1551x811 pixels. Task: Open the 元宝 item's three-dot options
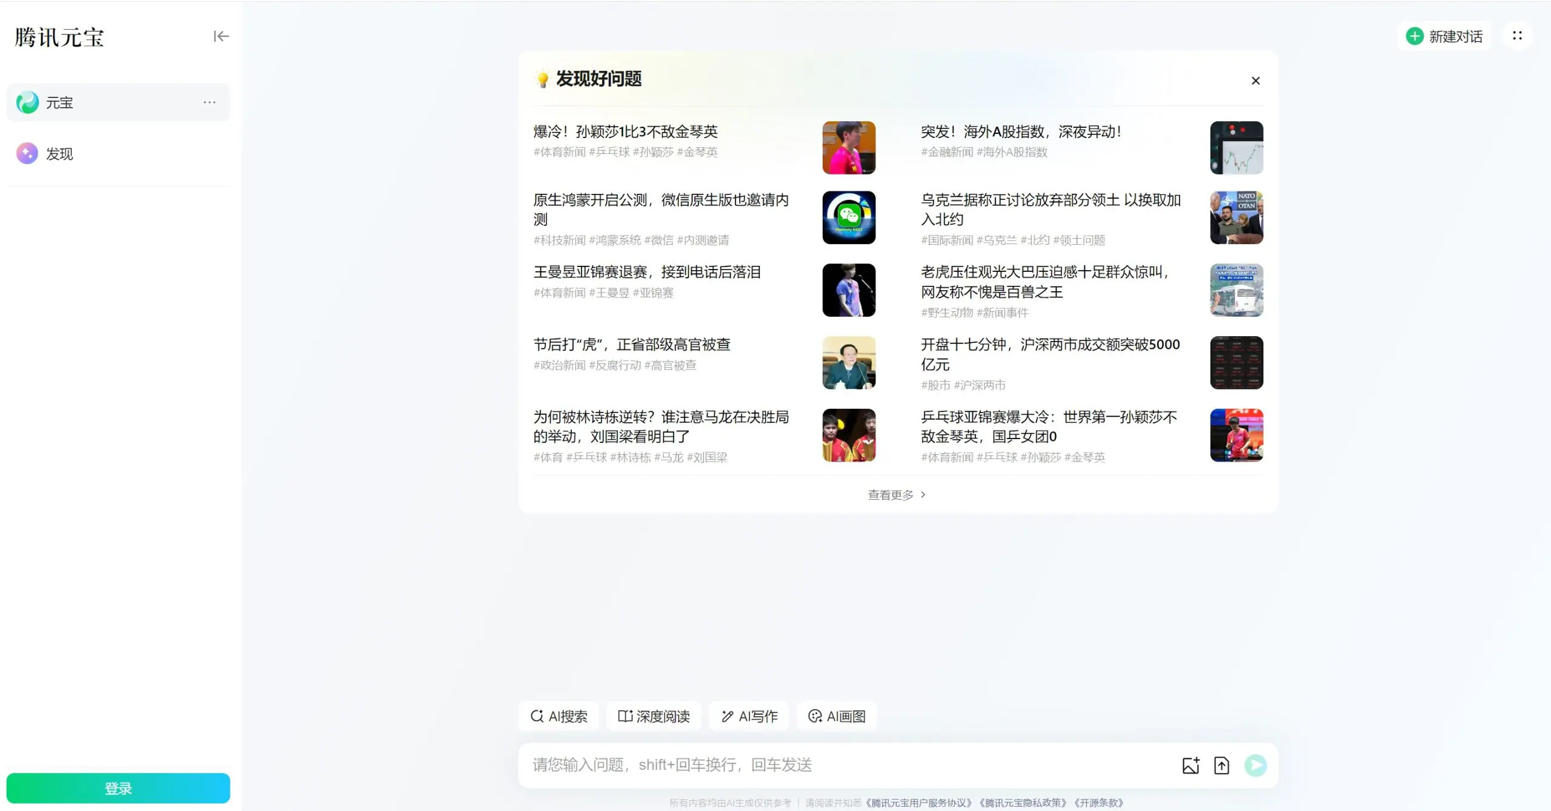210,102
